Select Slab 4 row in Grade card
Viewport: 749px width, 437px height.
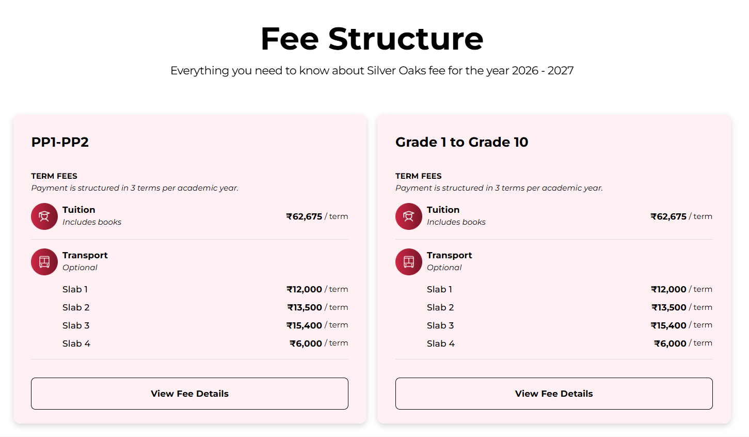click(x=440, y=343)
